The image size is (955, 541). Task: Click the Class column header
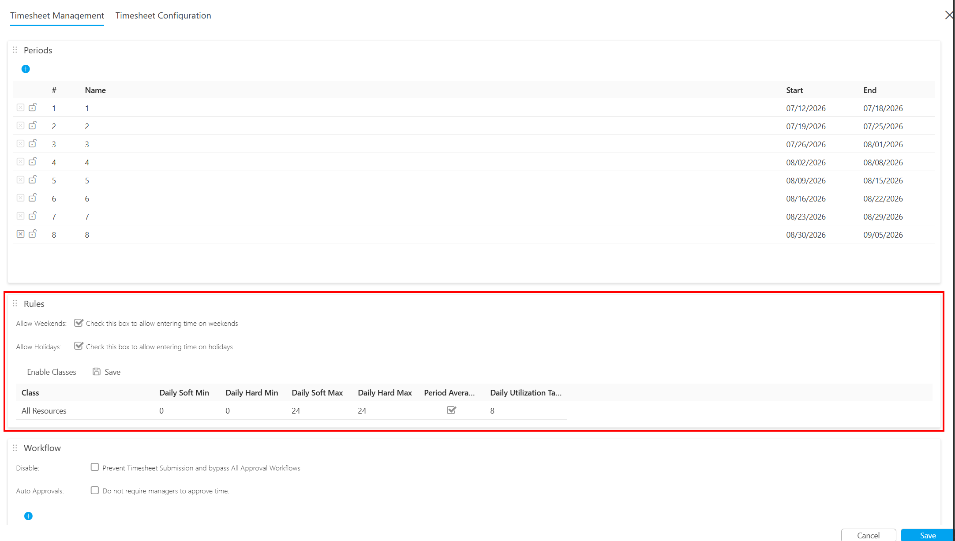pos(30,392)
